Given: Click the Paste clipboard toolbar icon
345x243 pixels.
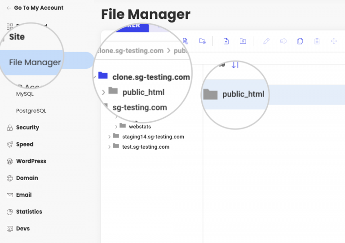Looking at the screenshot, I should [317, 41].
